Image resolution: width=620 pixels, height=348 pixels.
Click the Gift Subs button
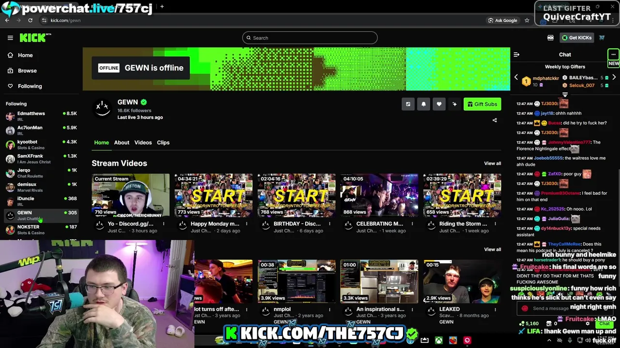482,104
